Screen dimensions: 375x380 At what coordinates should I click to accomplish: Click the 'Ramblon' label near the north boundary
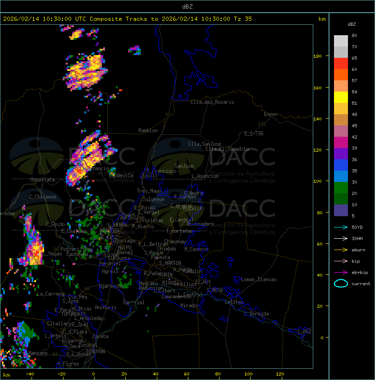[148, 130]
